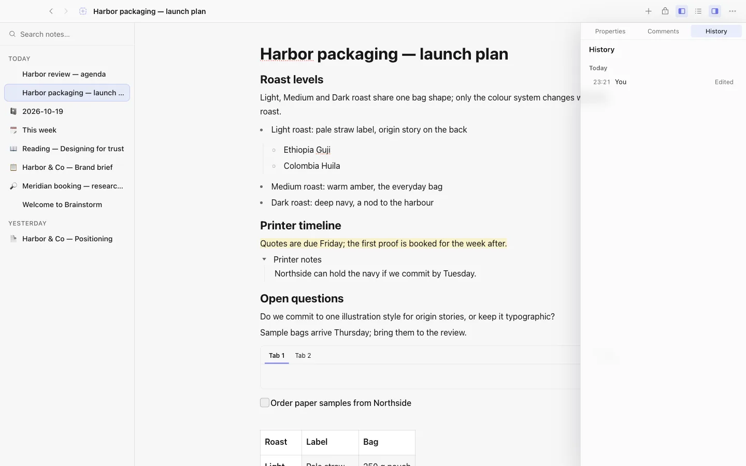Open Tab 2 in the document tab block

click(303, 356)
